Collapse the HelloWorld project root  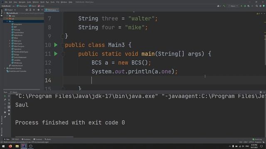point(5,13)
